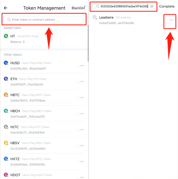Click the HUSD contract address 0x0298c2b3...5bea3da047
Image resolution: width=178 pixels, height=179 pixels.
28,68
